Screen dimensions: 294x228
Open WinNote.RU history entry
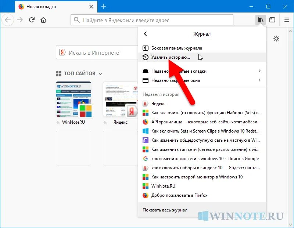[202, 186]
